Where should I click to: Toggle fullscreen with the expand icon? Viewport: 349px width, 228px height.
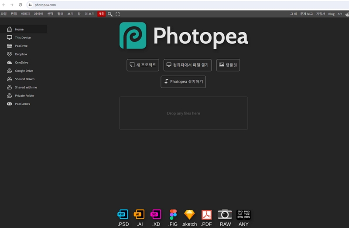pyautogui.click(x=117, y=14)
